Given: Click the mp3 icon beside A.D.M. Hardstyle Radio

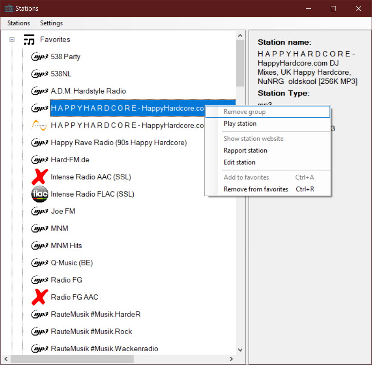Looking at the screenshot, I should point(40,91).
